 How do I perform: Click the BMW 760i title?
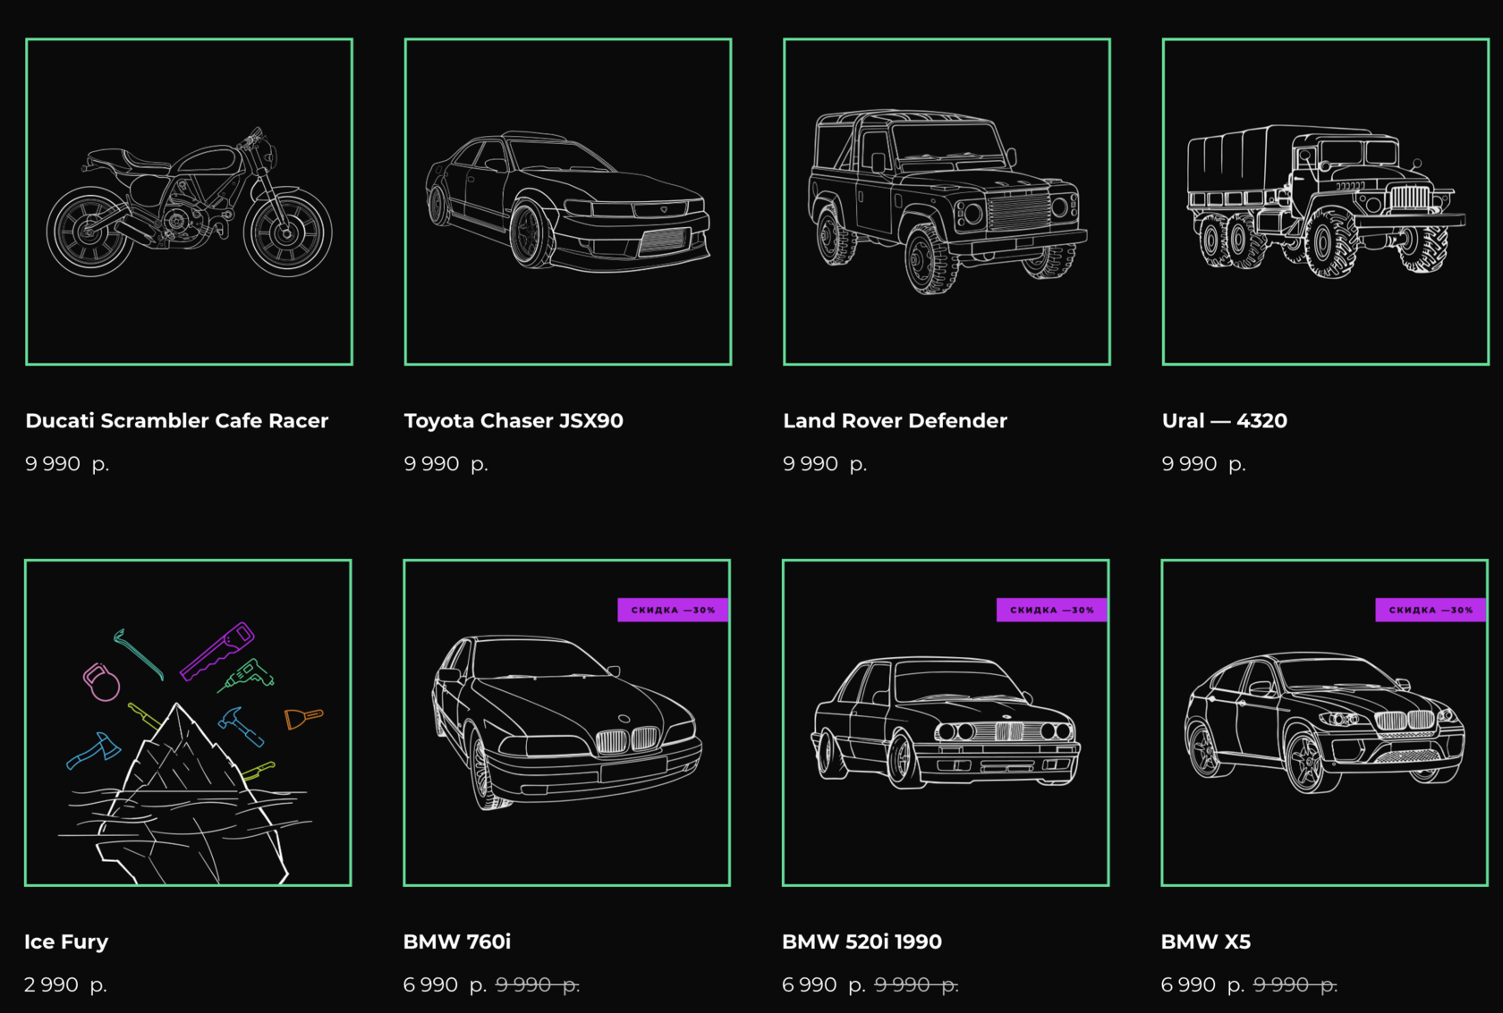point(457,941)
